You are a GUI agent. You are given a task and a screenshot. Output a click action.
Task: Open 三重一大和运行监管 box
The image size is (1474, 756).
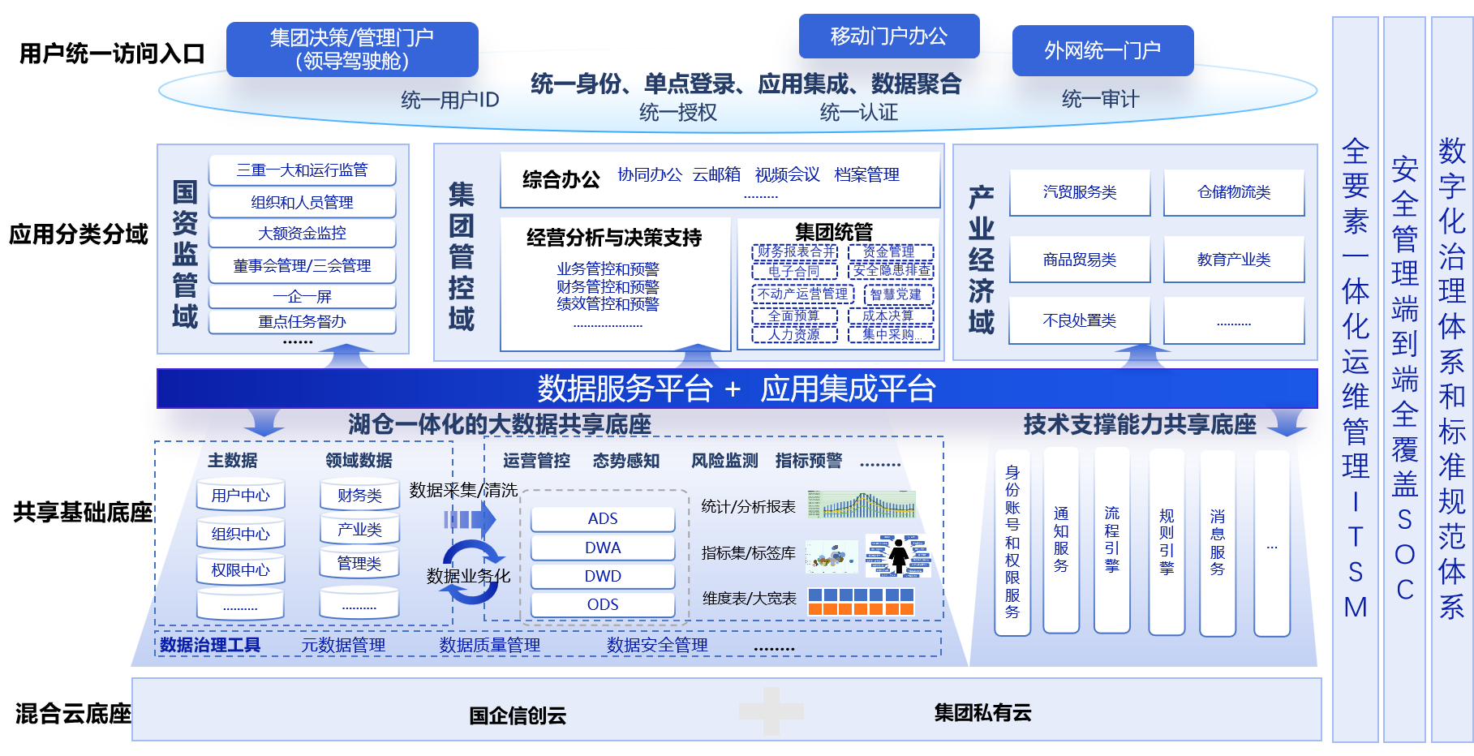click(302, 170)
